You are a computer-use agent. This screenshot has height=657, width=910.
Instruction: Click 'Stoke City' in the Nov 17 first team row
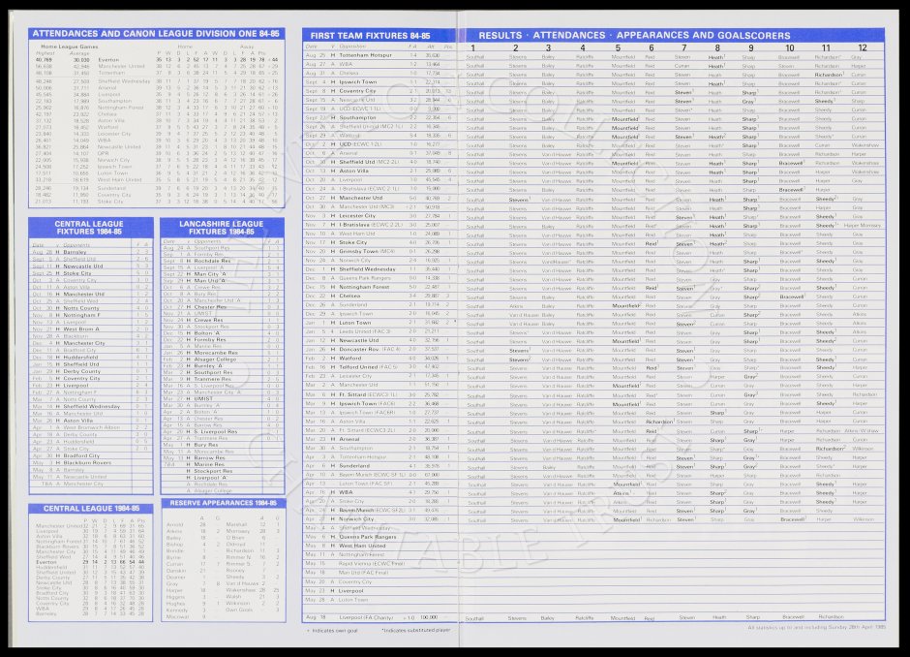point(352,243)
